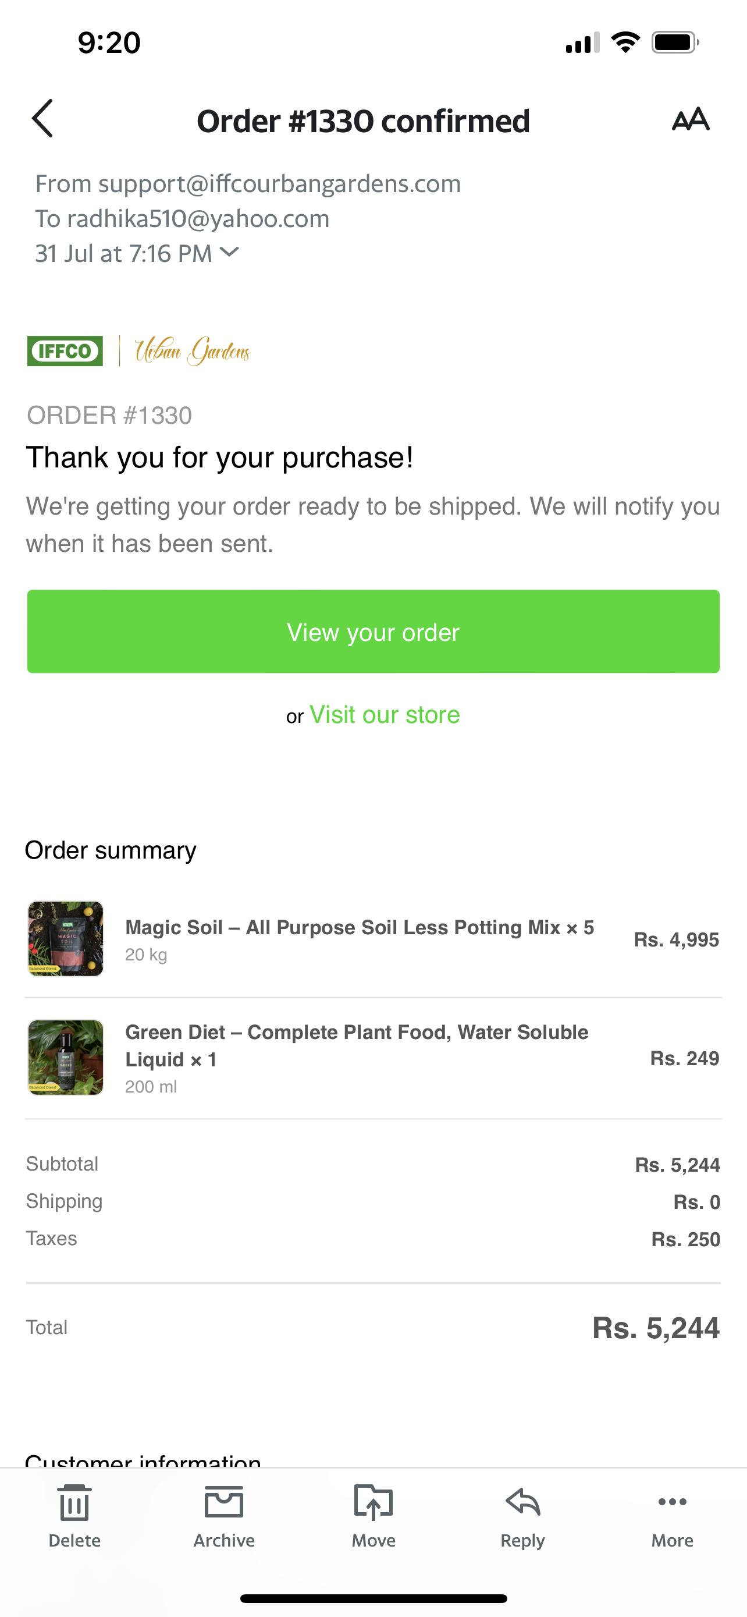
Task: Tap the Magic Soil product thumbnail
Action: pos(65,938)
